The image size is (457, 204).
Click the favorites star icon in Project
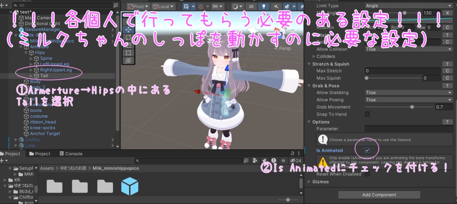(x=283, y=161)
